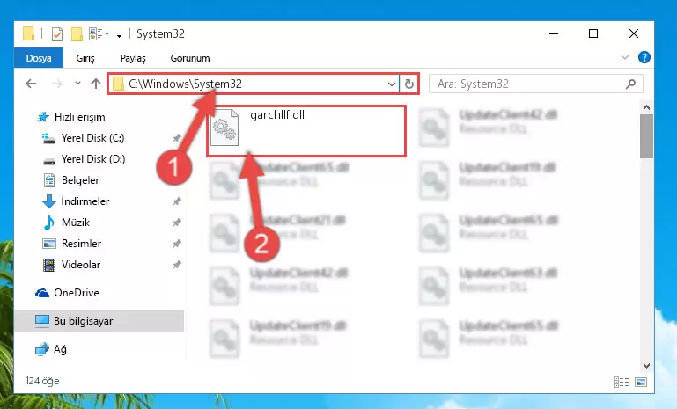Image resolution: width=677 pixels, height=409 pixels.
Task: Refresh the System32 folder view
Action: [x=409, y=84]
